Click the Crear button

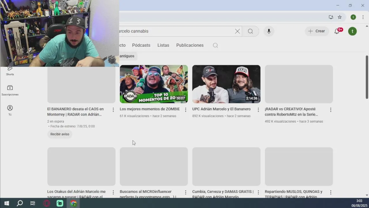tap(317, 31)
